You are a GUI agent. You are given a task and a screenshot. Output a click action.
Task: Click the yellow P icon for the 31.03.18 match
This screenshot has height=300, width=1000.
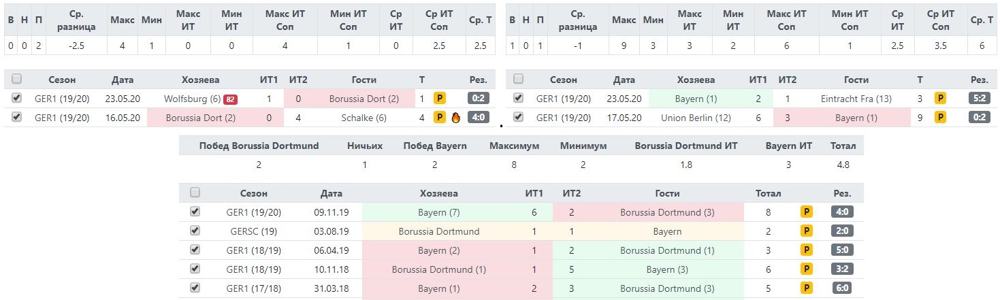[807, 289]
